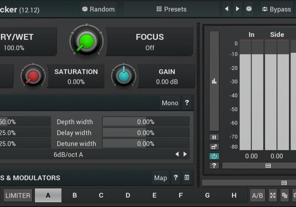The image size is (296, 207).
Task: Click the Map button
Action: (161, 178)
